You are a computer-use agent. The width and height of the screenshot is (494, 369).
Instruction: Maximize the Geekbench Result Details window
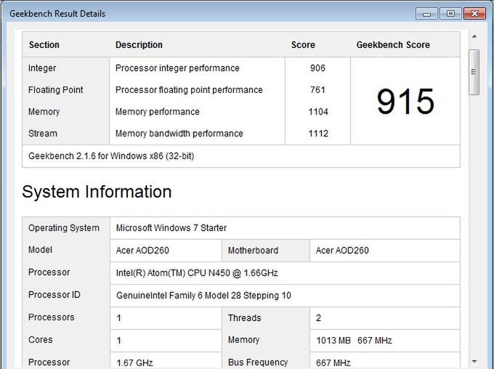[x=451, y=14]
